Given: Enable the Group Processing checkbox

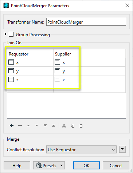Looking at the screenshot, I should (11, 34).
